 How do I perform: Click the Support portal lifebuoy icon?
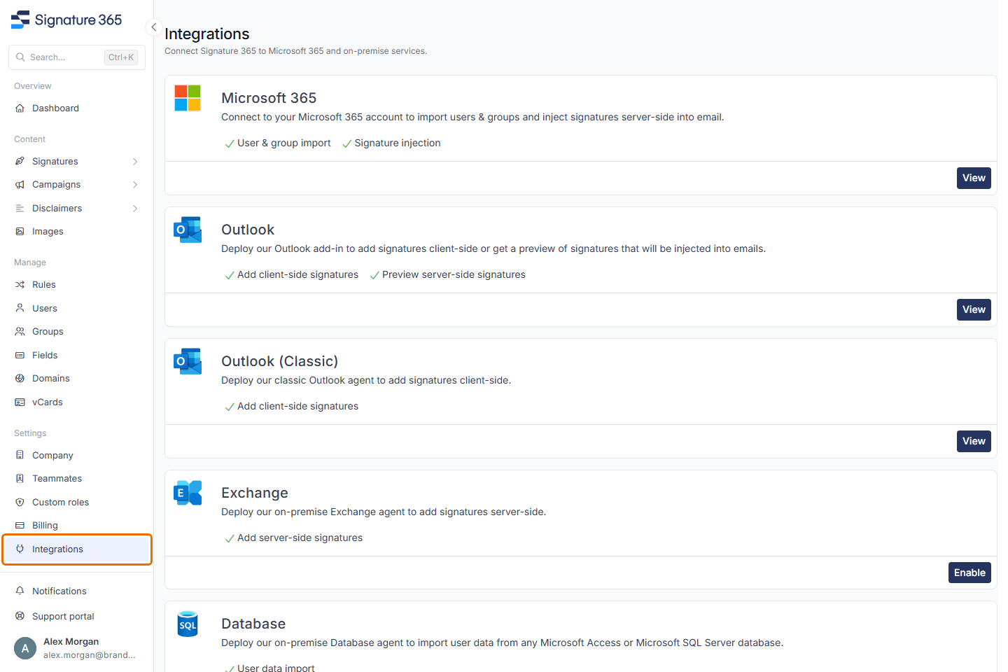(x=20, y=617)
